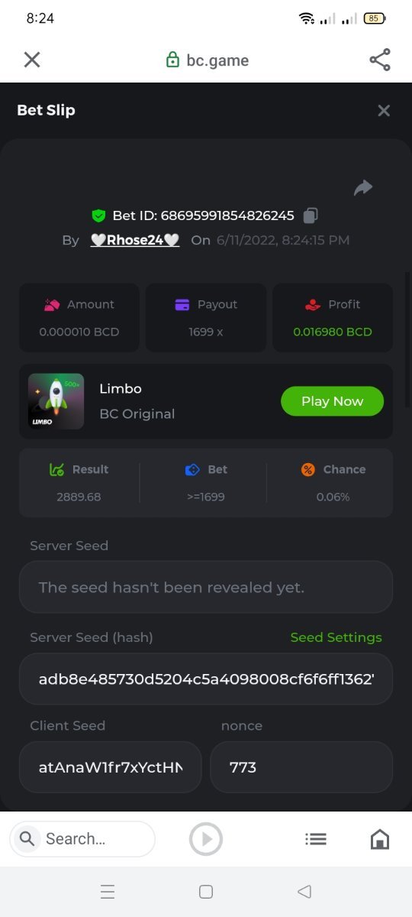Go to the home icon in the bottom bar

379,839
